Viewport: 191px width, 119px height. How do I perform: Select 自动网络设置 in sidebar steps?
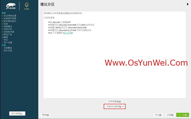coord(10,16)
